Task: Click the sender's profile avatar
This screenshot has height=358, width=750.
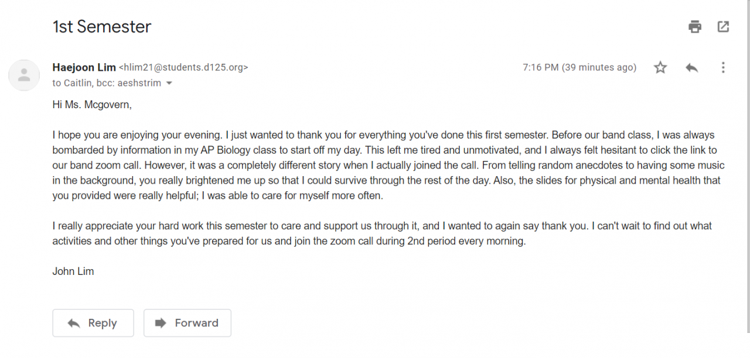Action: 24,75
